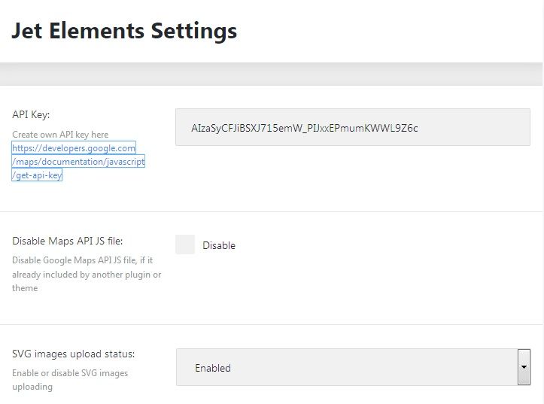The width and height of the screenshot is (544, 404).
Task: Click the "Disable Google Maps API JS file" description
Action: click(x=83, y=261)
